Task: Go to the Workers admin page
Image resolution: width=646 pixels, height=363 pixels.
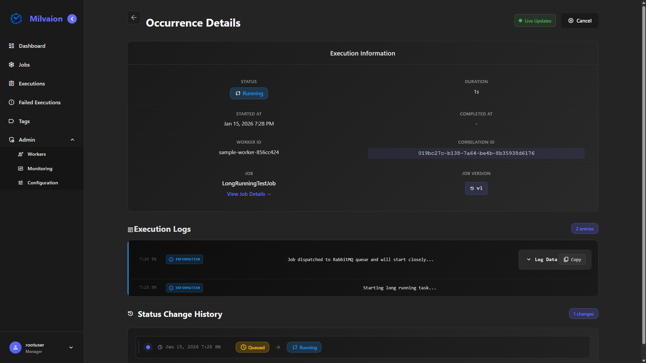Action: point(36,154)
